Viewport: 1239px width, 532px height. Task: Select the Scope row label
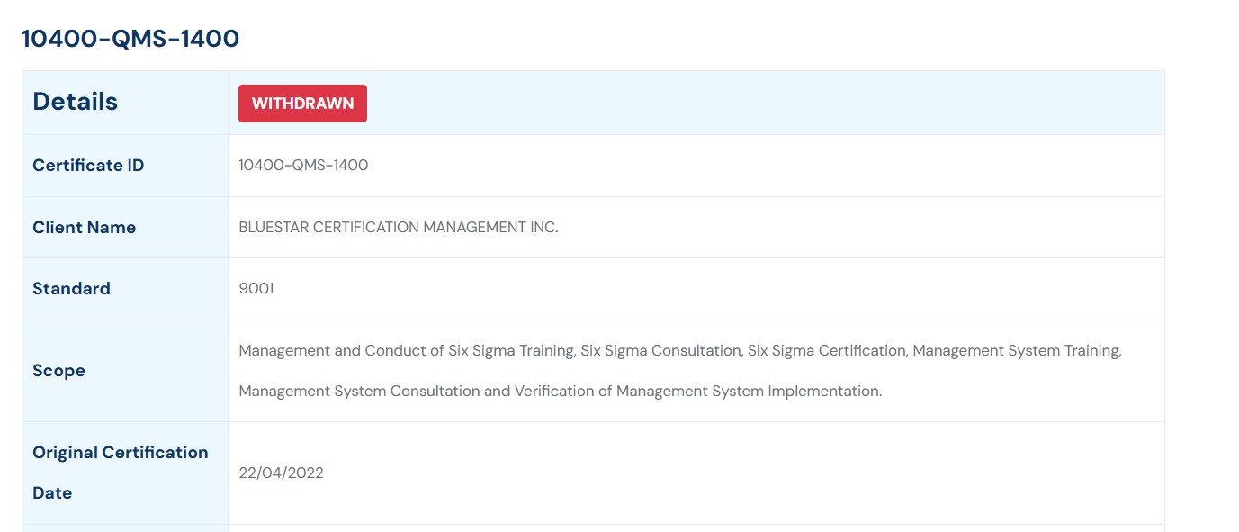pyautogui.click(x=58, y=371)
